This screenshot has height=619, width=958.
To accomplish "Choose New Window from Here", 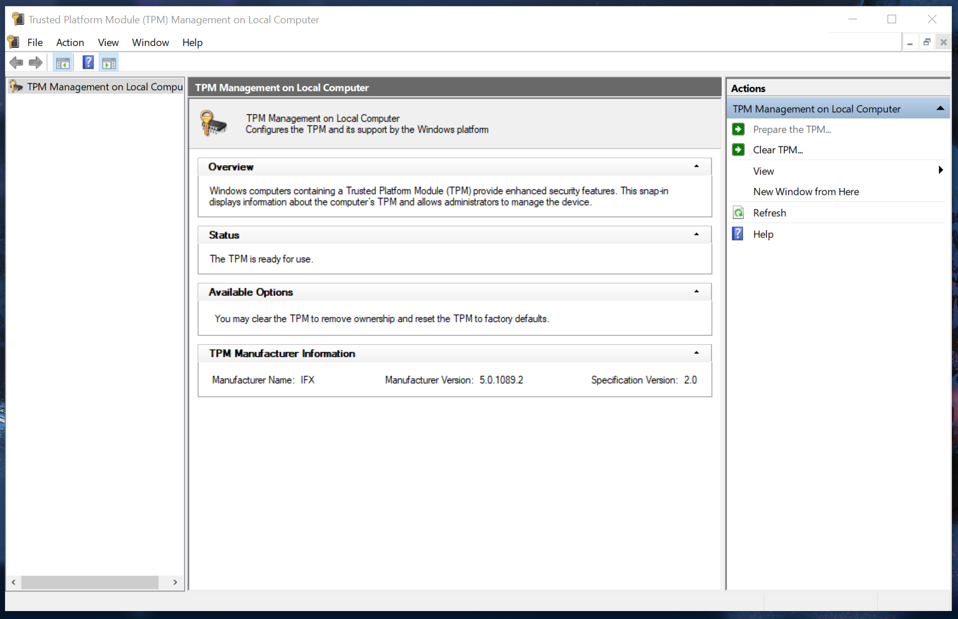I will (x=806, y=192).
